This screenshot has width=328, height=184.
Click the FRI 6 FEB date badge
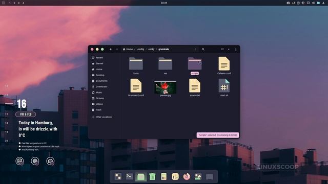(x=26, y=114)
